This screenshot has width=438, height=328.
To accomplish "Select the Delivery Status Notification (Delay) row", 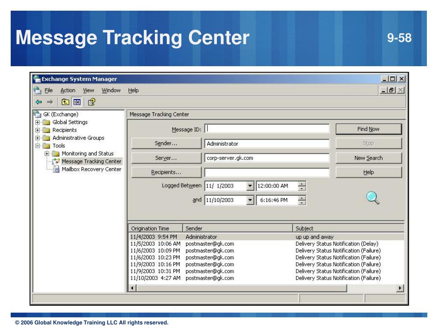I will [266, 244].
